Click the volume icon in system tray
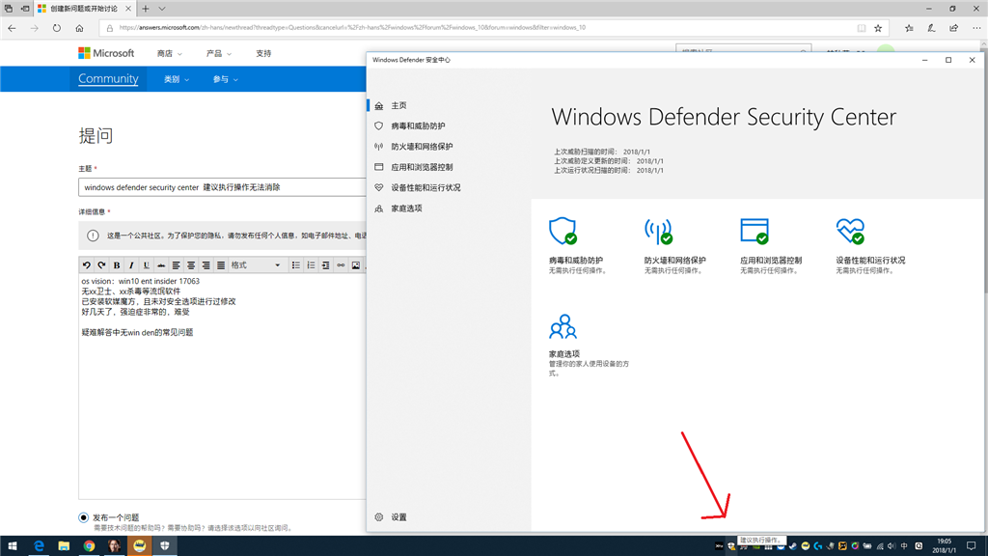 click(x=891, y=546)
